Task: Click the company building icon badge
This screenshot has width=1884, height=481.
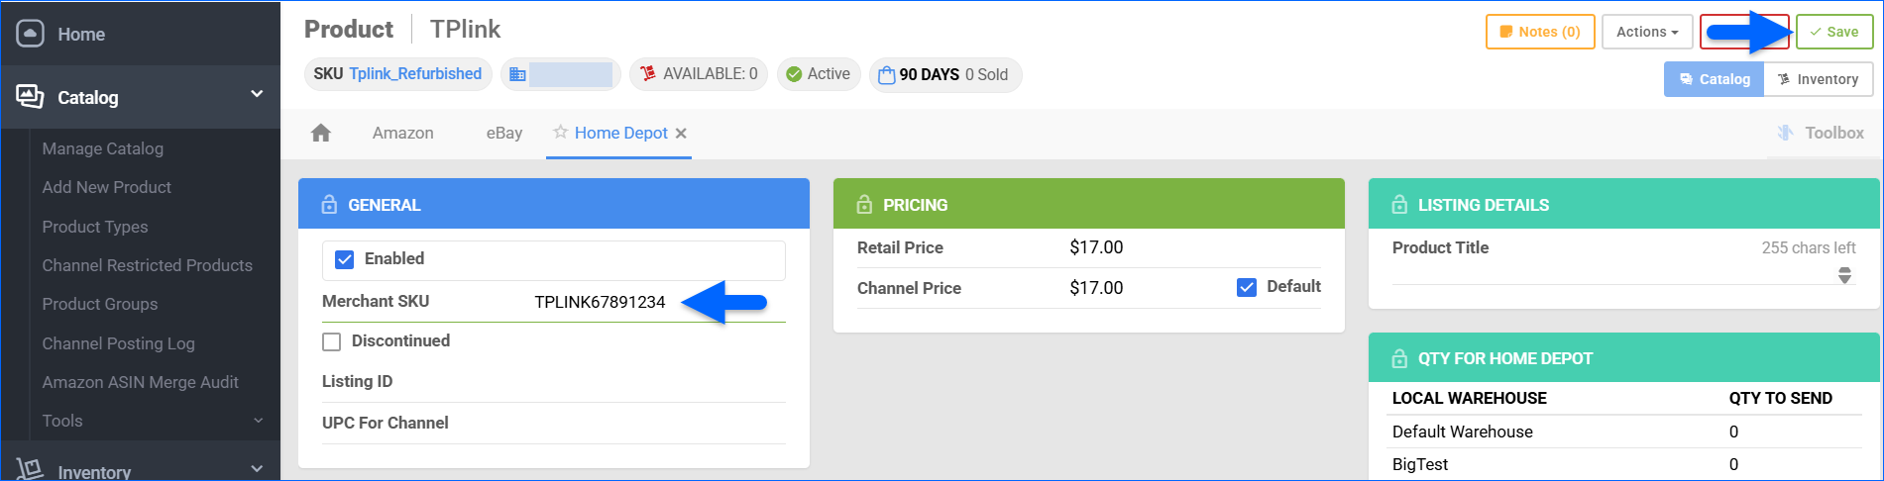Action: pos(517,74)
